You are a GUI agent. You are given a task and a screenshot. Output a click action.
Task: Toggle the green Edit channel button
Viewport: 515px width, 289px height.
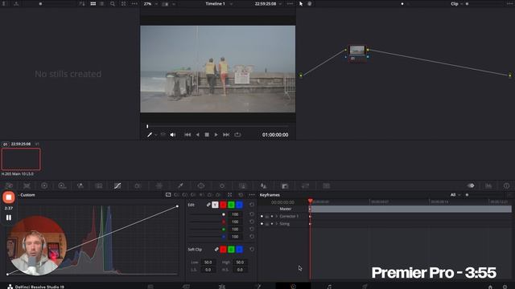click(231, 205)
